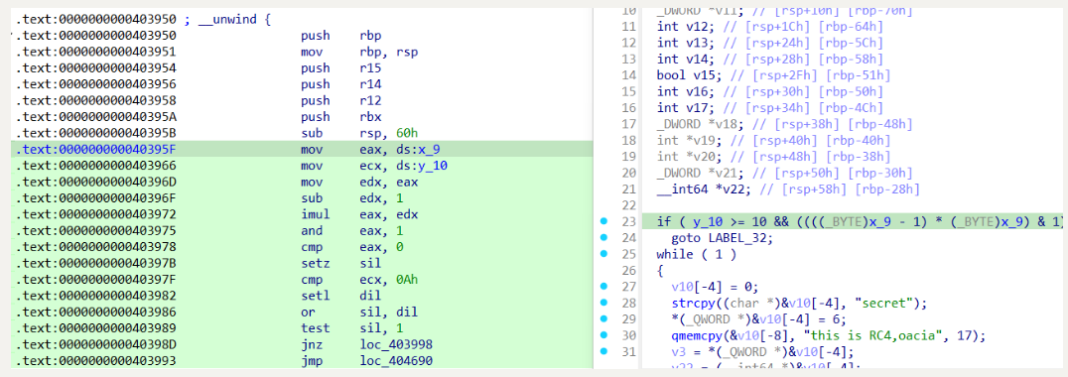Toggle breakpoint dot on pseudocode line 23
The image size is (1068, 377).
pyautogui.click(x=603, y=221)
